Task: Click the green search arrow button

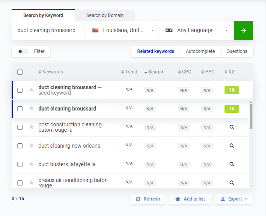Action: pos(243,31)
